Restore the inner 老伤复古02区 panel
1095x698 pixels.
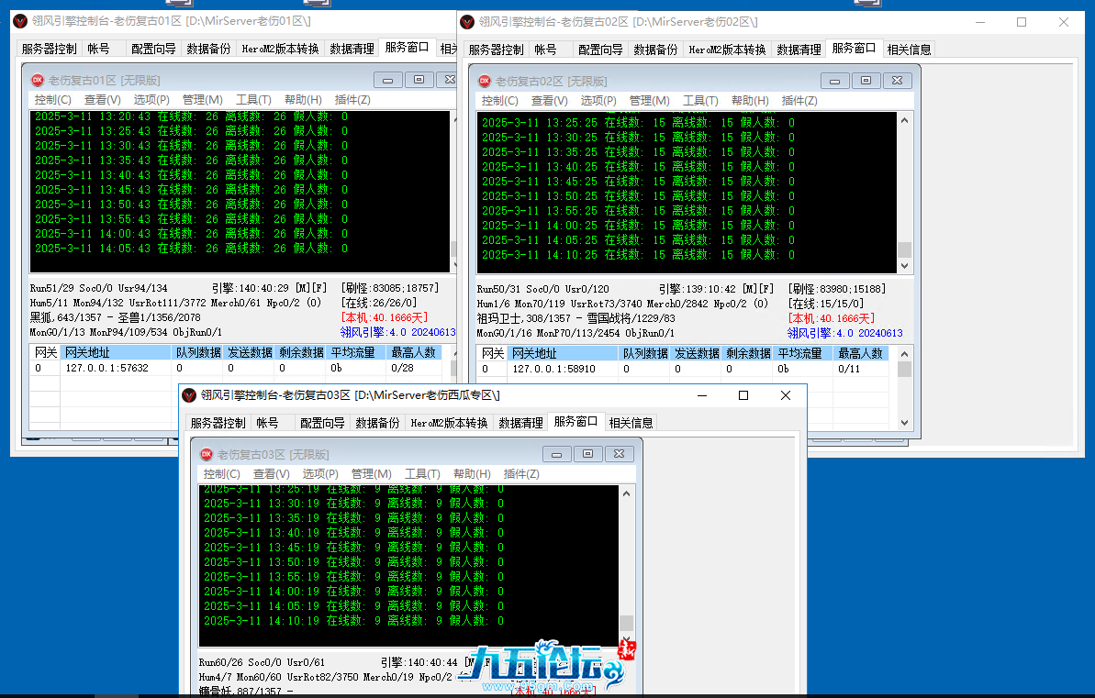click(866, 81)
